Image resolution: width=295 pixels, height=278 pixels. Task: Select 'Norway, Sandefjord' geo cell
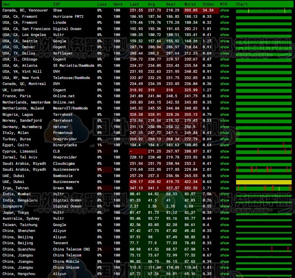coord(22,121)
